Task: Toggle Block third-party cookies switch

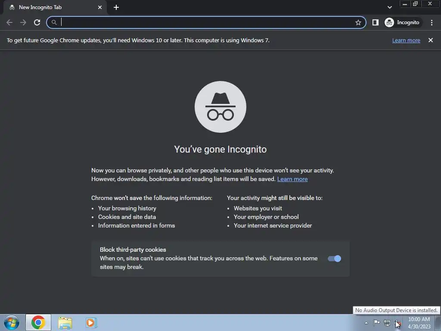Action: click(x=334, y=259)
